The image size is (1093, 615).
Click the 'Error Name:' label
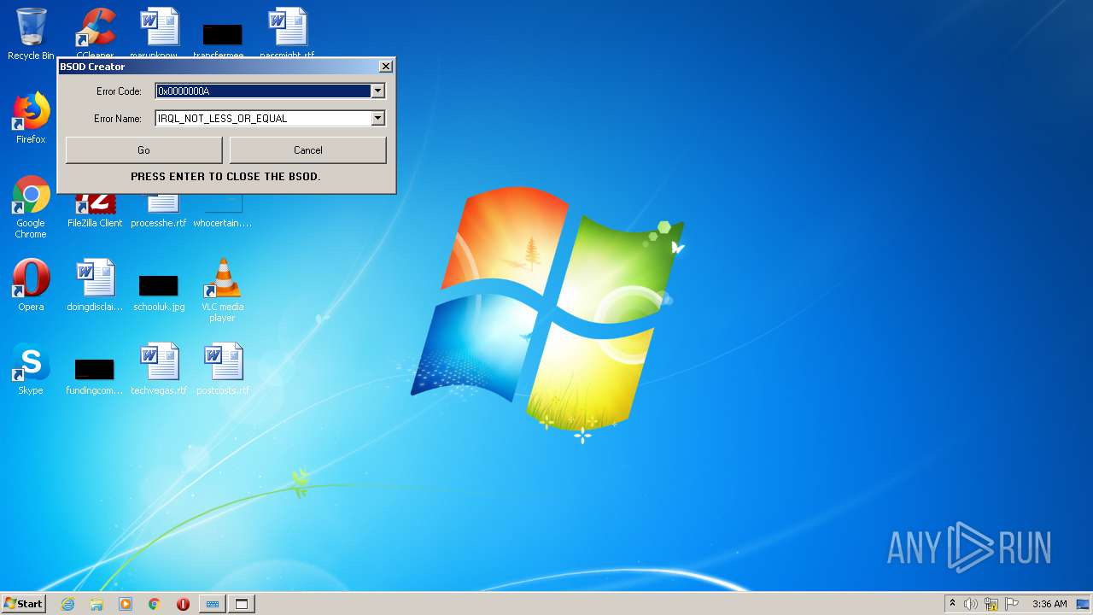(x=118, y=119)
